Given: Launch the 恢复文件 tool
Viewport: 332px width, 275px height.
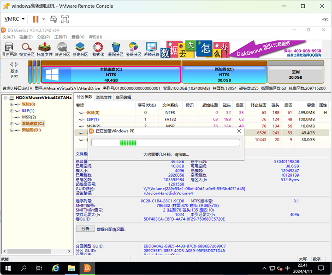Looking at the screenshot, I should click(45, 49).
